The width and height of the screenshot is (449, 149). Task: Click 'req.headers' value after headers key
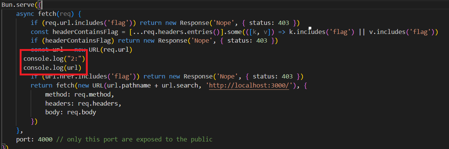(98, 103)
